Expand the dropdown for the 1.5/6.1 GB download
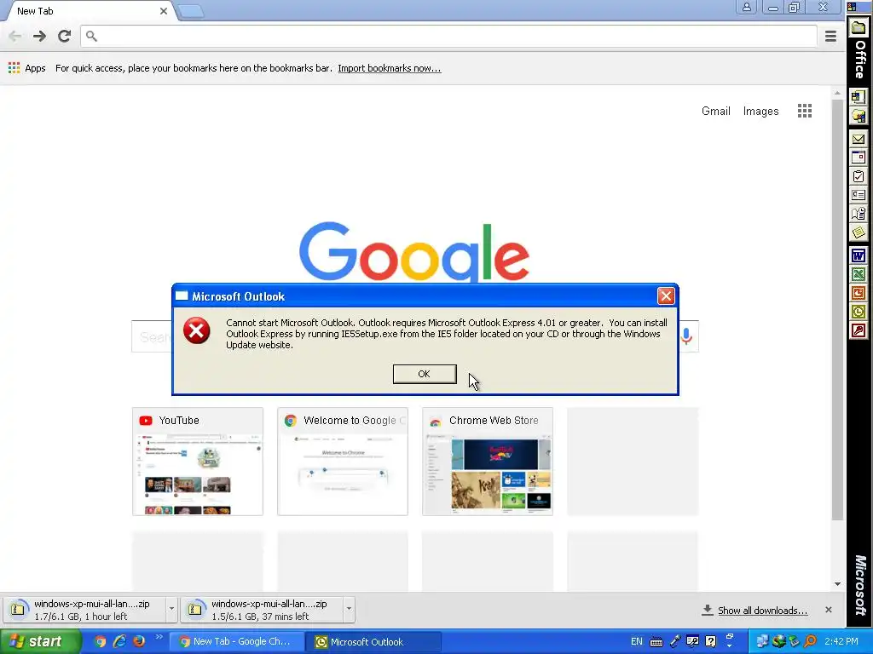Viewport: 873px width, 654px height. [349, 609]
